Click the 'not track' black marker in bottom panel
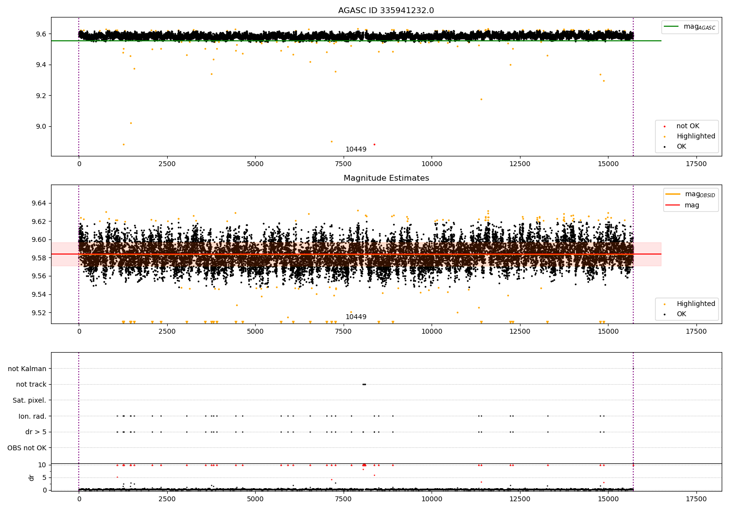This screenshot has width=729, height=510. (364, 384)
